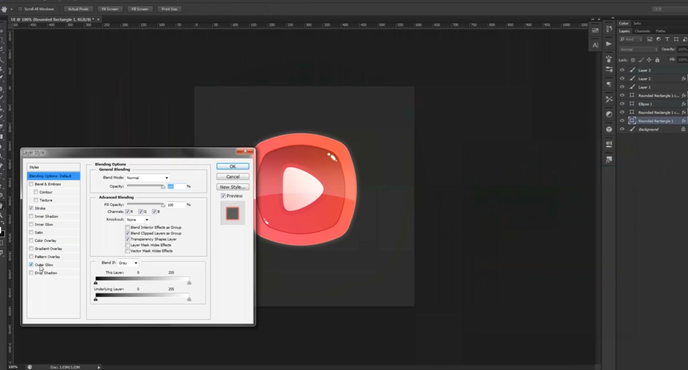
Task: Click the Print Size button
Action: click(x=170, y=9)
